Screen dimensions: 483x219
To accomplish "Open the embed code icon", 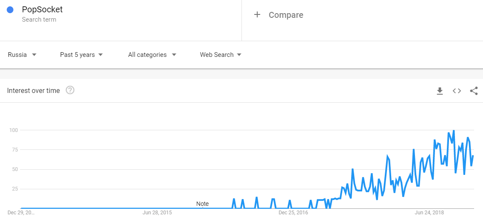I will point(457,91).
